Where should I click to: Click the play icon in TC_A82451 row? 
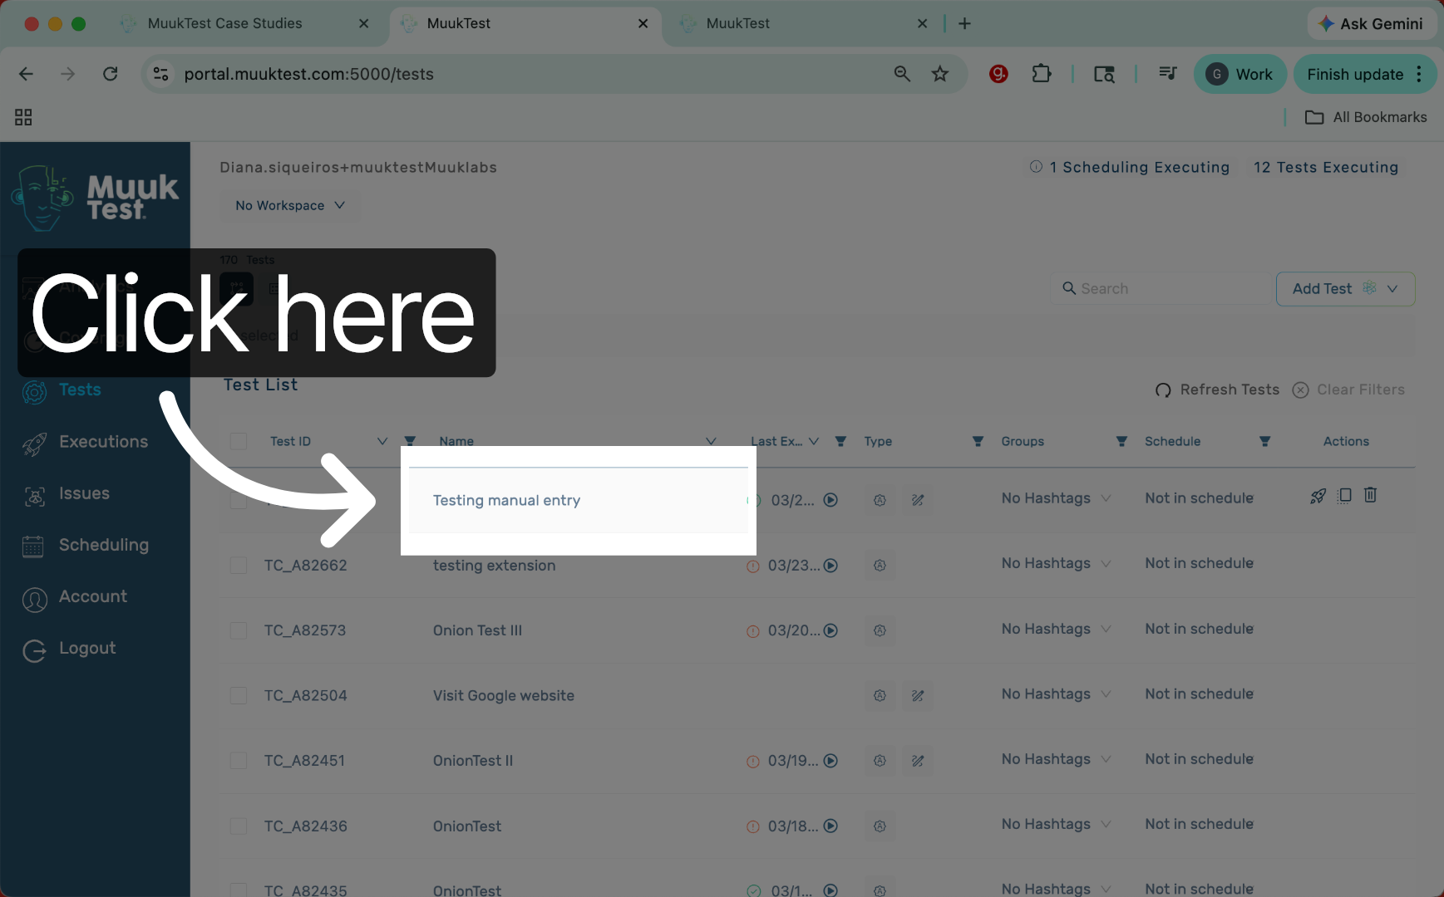[830, 761]
